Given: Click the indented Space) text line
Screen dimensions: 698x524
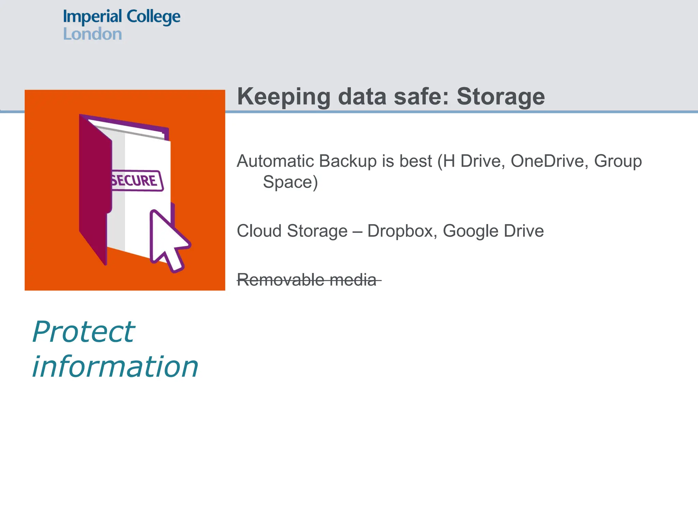Looking at the screenshot, I should coord(290,182).
